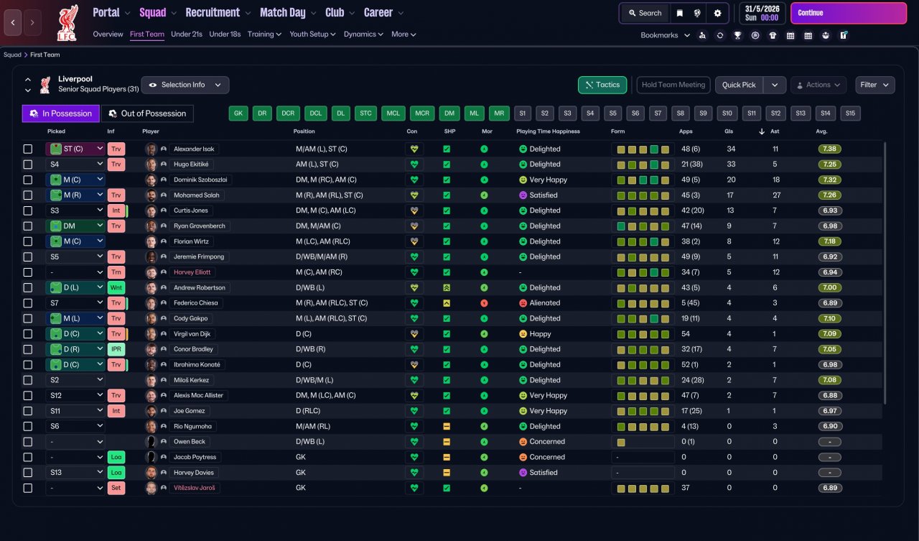Open Harvey Elliott's player name
The width and height of the screenshot is (919, 541).
tap(192, 272)
